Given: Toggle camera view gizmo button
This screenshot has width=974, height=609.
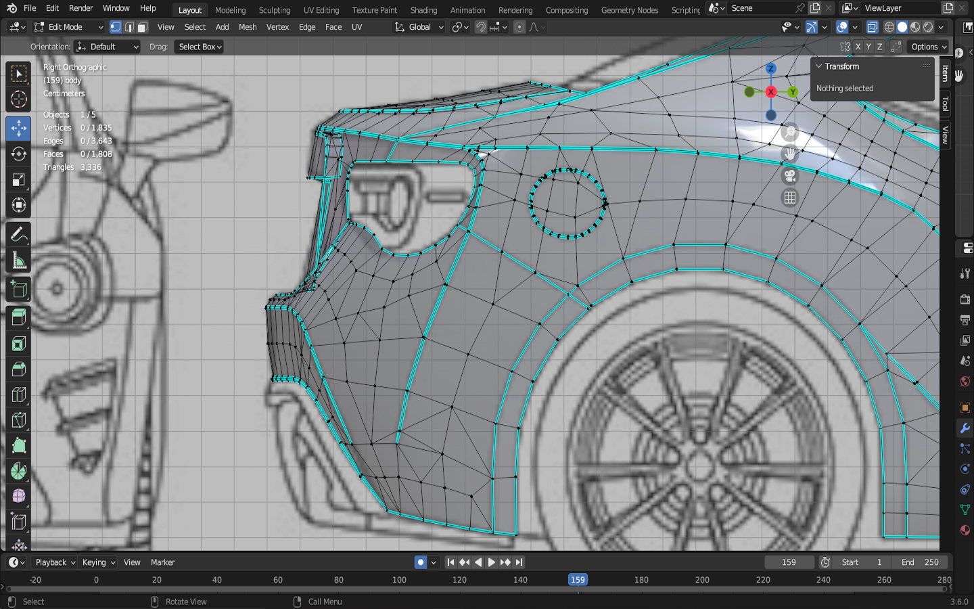Looking at the screenshot, I should tap(789, 176).
